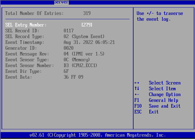195x140 pixels.
Task: Click the Exit label next to ESC
Action: pyautogui.click(x=154, y=112)
